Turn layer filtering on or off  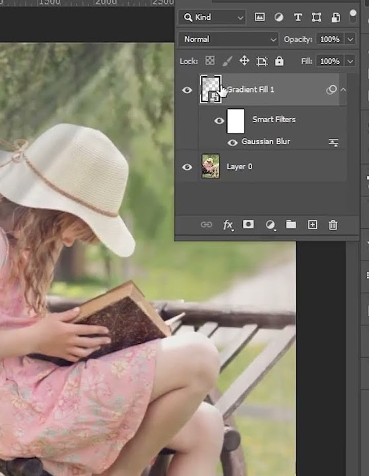(x=353, y=16)
